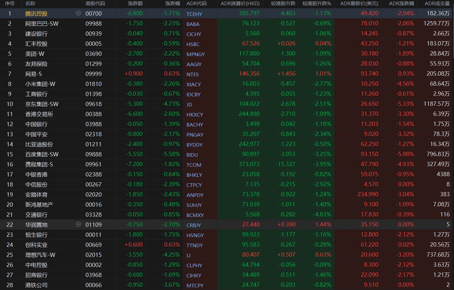
Task: Click HK stock code 00700
Action: [94, 14]
